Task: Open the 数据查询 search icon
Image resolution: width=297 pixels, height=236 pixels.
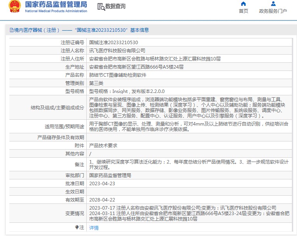Action: click(101, 7)
